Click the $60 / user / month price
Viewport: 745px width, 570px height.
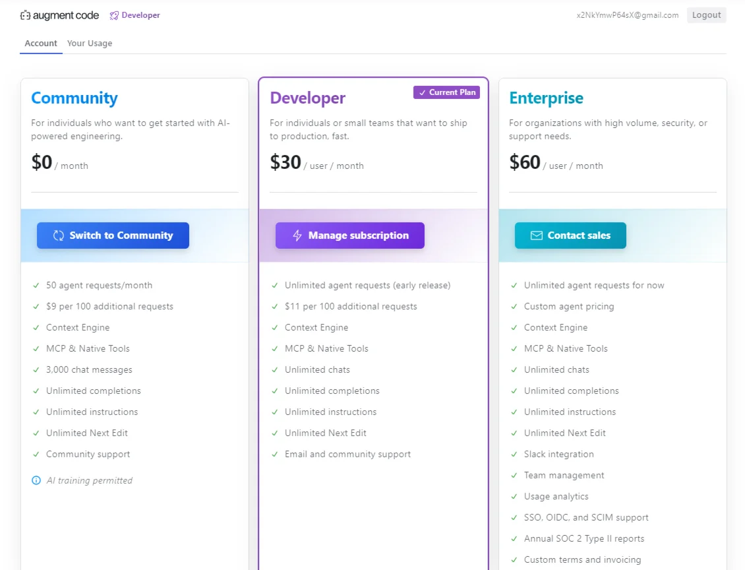pos(556,162)
